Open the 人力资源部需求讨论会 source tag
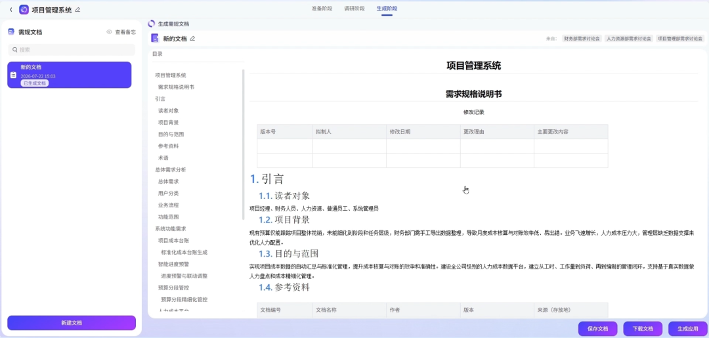Viewport: 709px width, 338px height. point(629,39)
